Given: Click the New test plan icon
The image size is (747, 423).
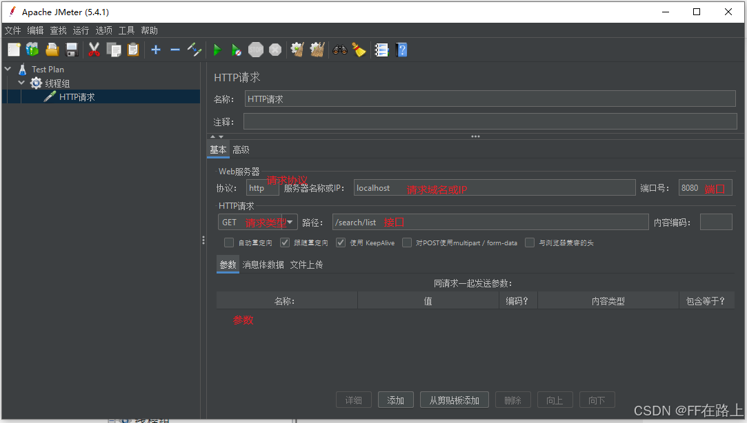Looking at the screenshot, I should (14, 50).
